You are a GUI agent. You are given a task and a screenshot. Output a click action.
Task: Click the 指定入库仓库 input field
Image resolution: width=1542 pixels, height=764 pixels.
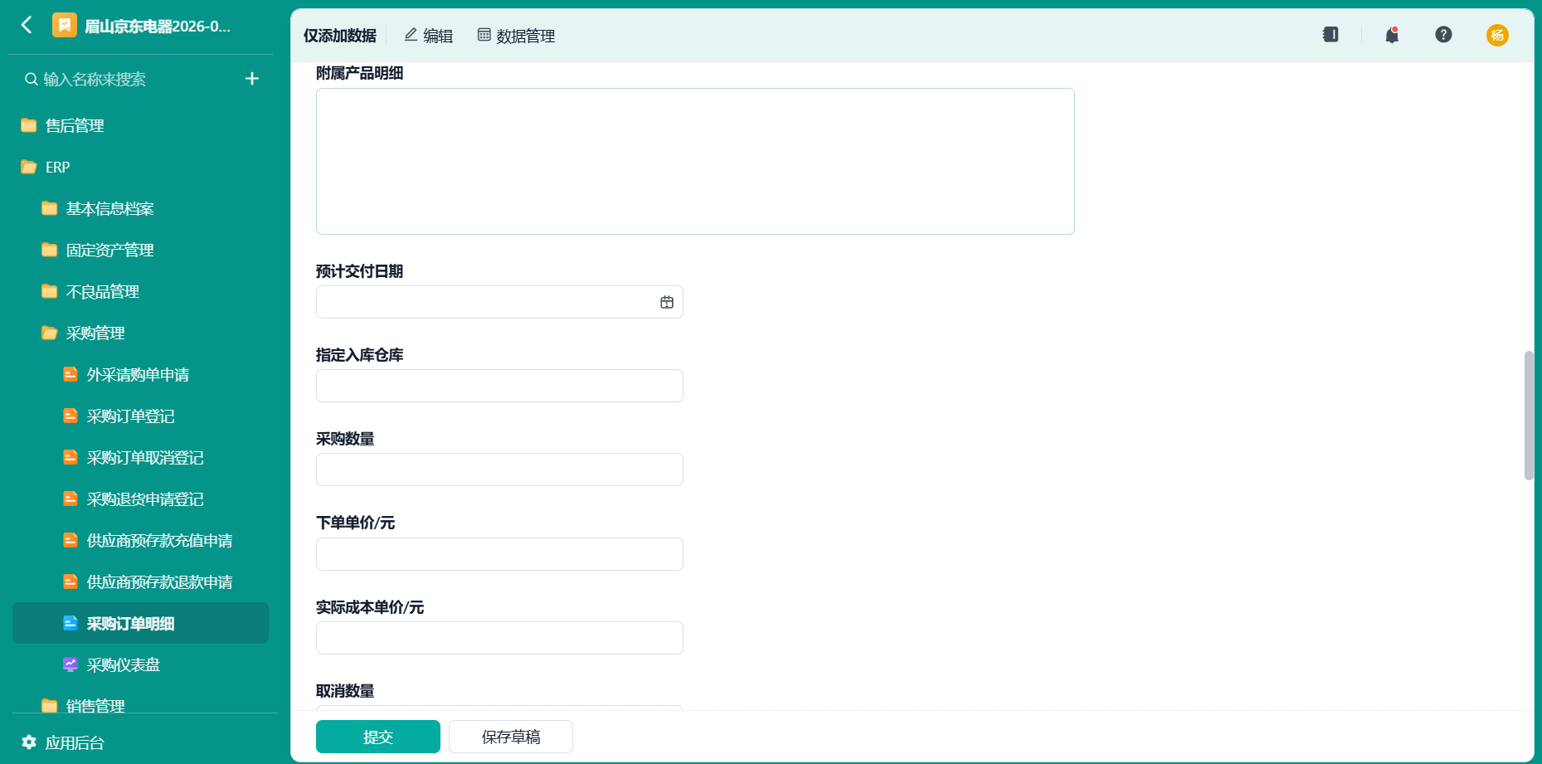click(x=499, y=386)
